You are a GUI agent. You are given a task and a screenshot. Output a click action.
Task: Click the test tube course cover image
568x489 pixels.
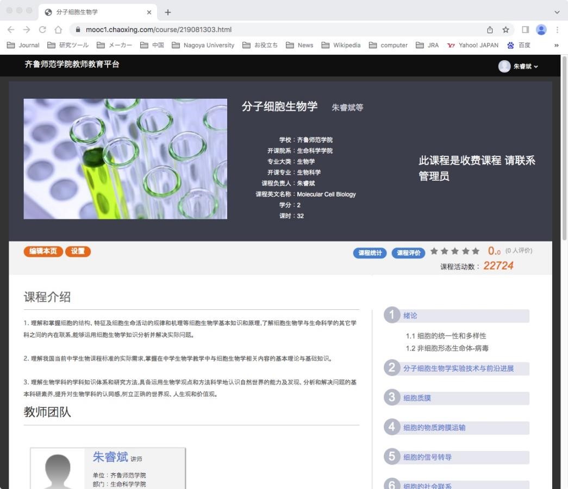[126, 158]
